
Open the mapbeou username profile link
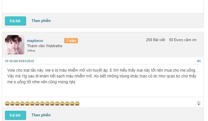click(x=35, y=41)
